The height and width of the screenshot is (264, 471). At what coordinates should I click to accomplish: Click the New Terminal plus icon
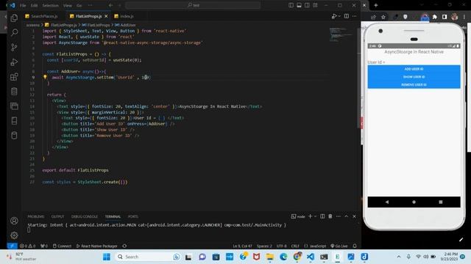click(x=311, y=216)
